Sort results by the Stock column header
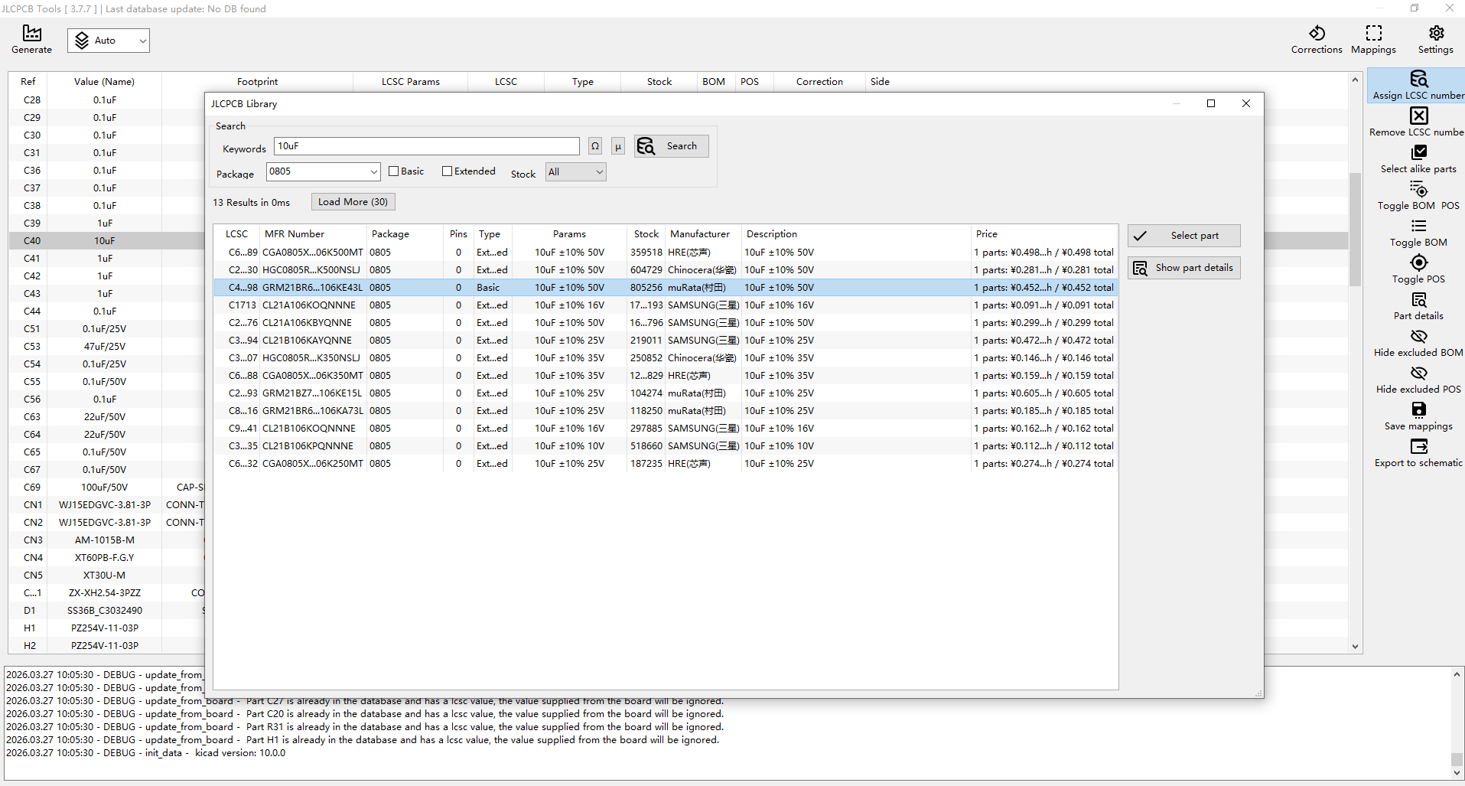This screenshot has width=1465, height=786. 646,234
